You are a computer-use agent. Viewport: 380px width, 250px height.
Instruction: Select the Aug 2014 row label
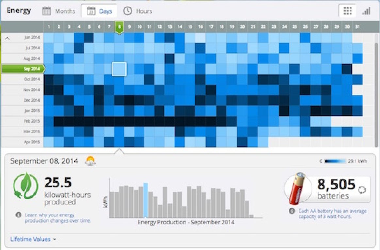31,59
